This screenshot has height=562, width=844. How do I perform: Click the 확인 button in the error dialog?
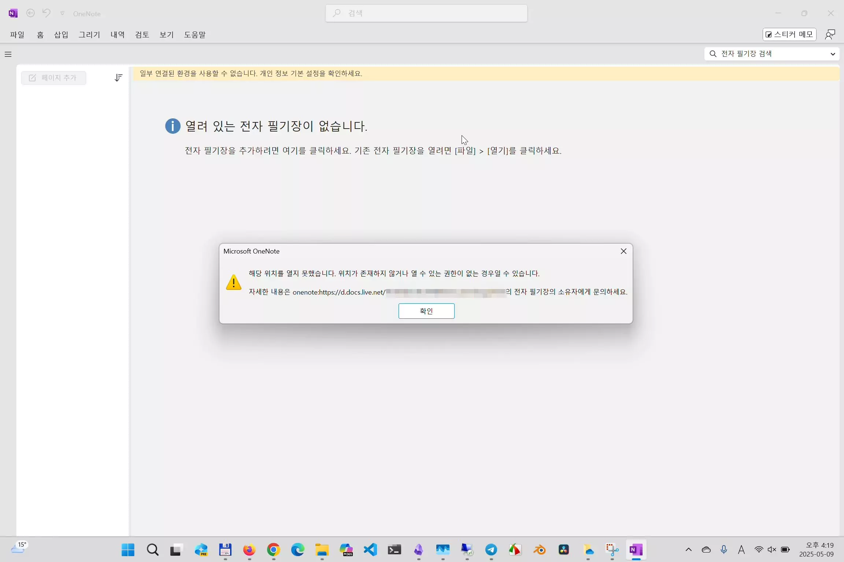pyautogui.click(x=426, y=311)
